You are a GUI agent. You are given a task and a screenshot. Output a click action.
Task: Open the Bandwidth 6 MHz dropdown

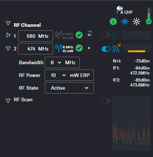tap(62, 62)
